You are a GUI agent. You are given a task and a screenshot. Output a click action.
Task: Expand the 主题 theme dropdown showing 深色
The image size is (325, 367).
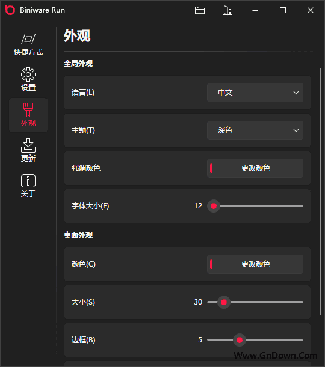coord(255,130)
